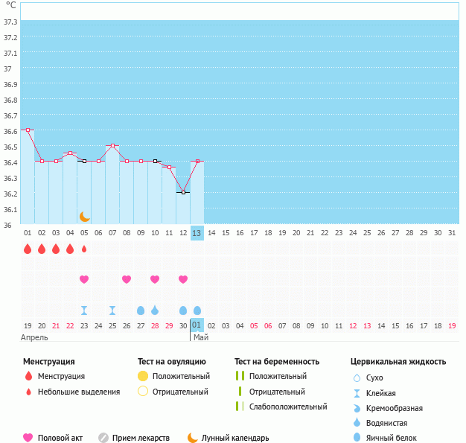Screen dimensions: 466x443
Task: Click the highlighted cycle day 13 cell
Action: 197,233
